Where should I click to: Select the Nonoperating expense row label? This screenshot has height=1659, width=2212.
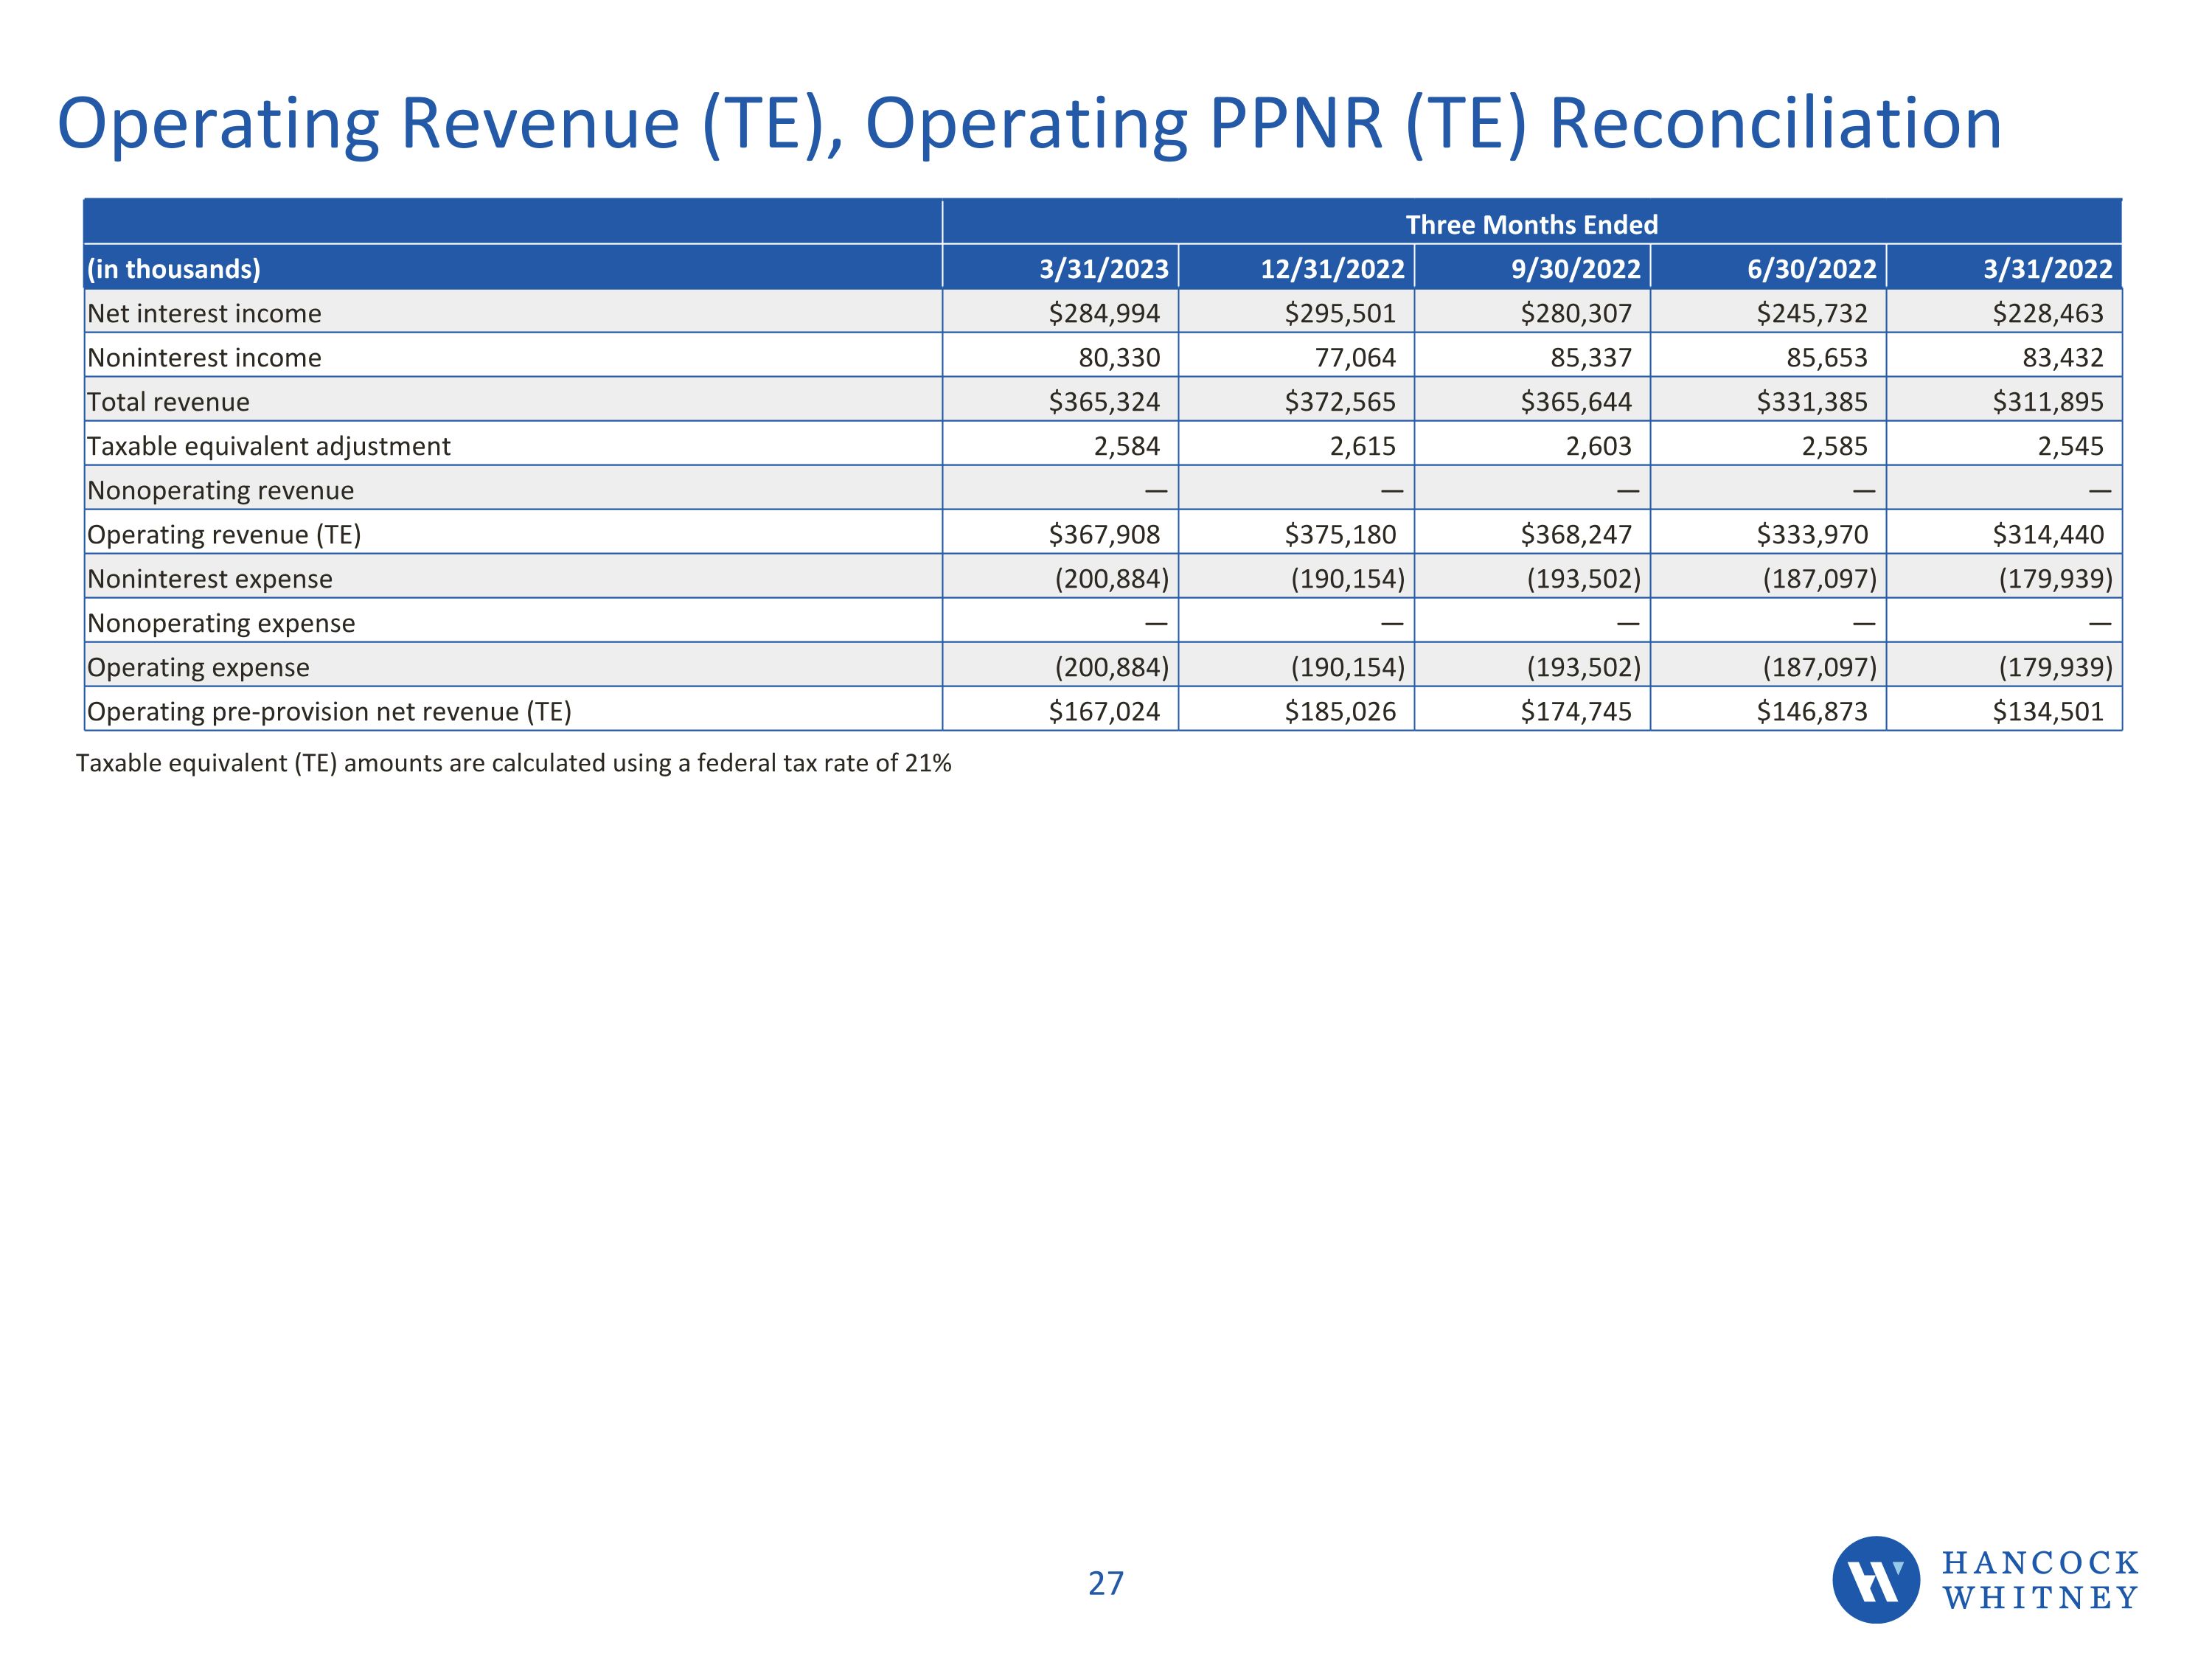[x=221, y=623]
